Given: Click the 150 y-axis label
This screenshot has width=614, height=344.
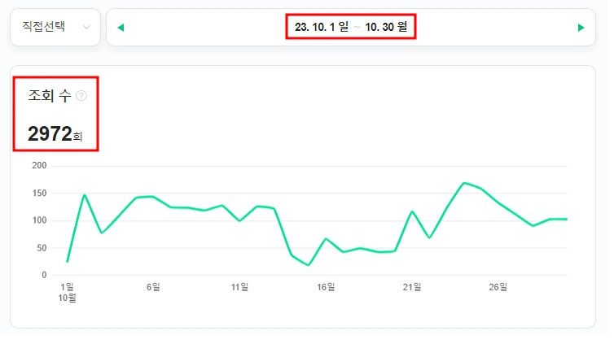Looking at the screenshot, I should (x=39, y=193).
